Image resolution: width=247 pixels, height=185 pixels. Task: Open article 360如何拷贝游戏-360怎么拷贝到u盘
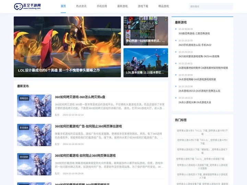pyautogui.click(x=80, y=97)
